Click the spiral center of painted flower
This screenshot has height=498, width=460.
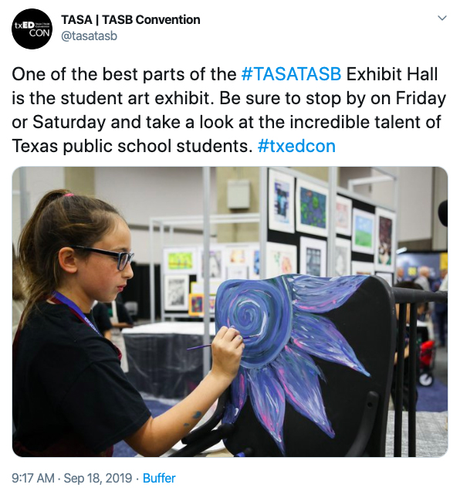click(x=246, y=314)
